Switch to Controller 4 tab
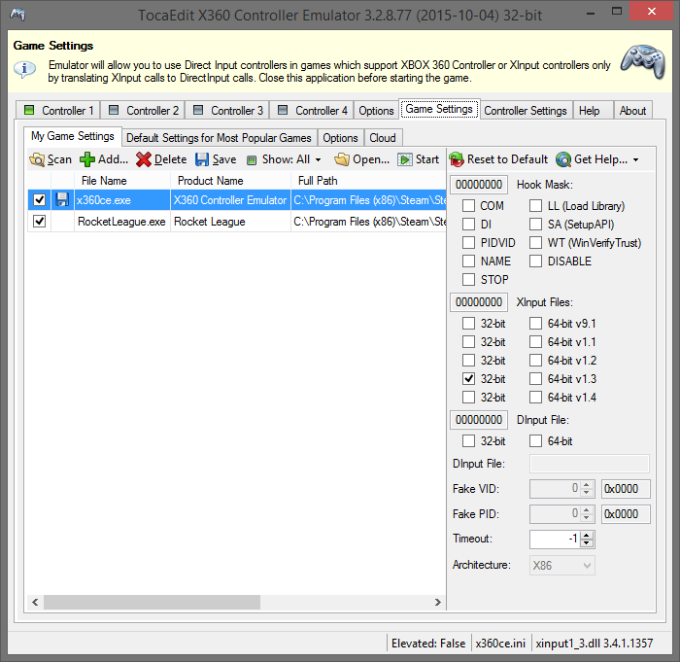This screenshot has height=662, width=680. coord(312,110)
